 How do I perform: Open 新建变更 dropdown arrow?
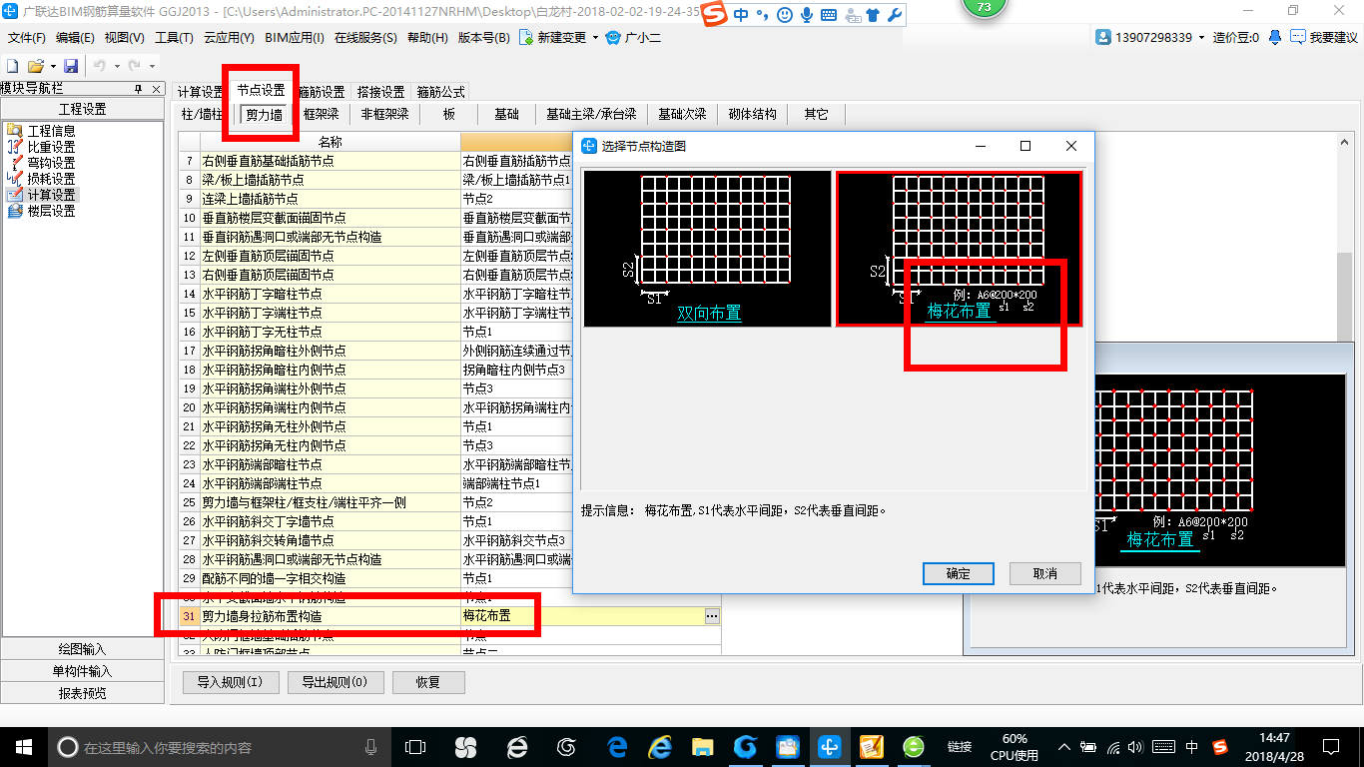coord(595,37)
